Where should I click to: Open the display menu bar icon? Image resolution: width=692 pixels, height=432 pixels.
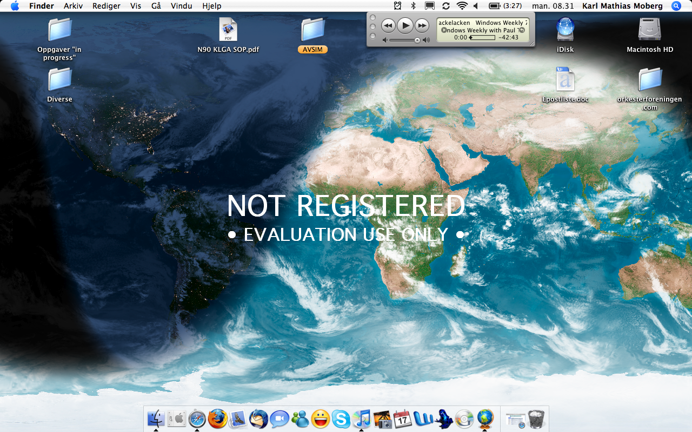click(x=430, y=6)
